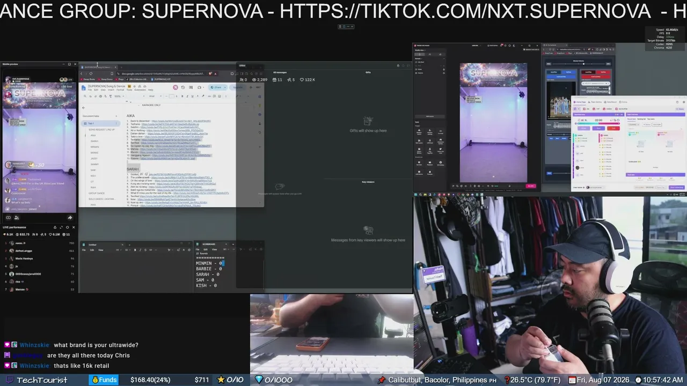Select the Ranking list tab in battle app

click(x=641, y=119)
